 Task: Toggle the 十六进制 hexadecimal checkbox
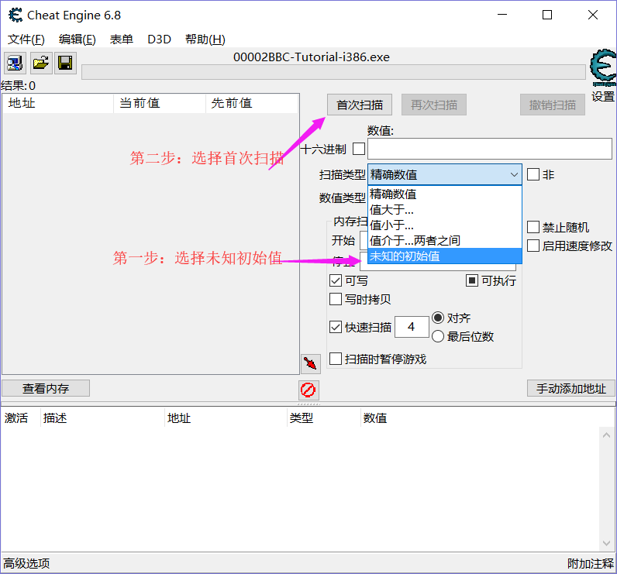click(x=359, y=149)
